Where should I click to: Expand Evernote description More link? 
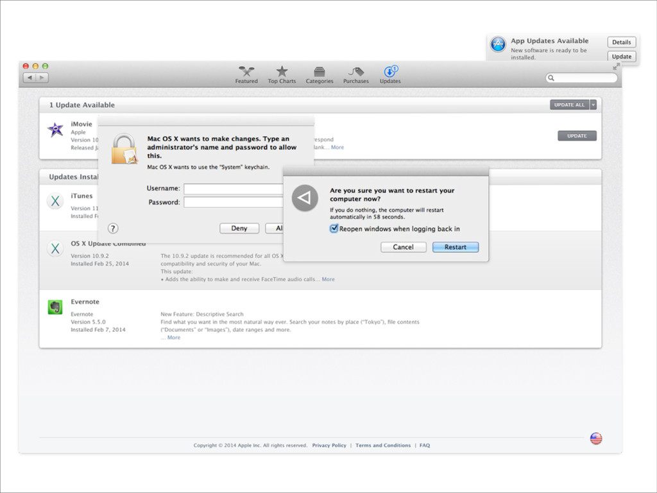point(173,338)
